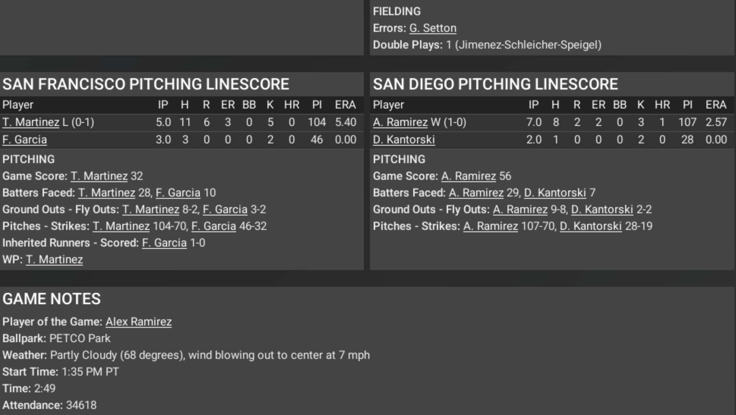
Task: Click T. Martinez beside Game Score 32
Action: (99, 176)
